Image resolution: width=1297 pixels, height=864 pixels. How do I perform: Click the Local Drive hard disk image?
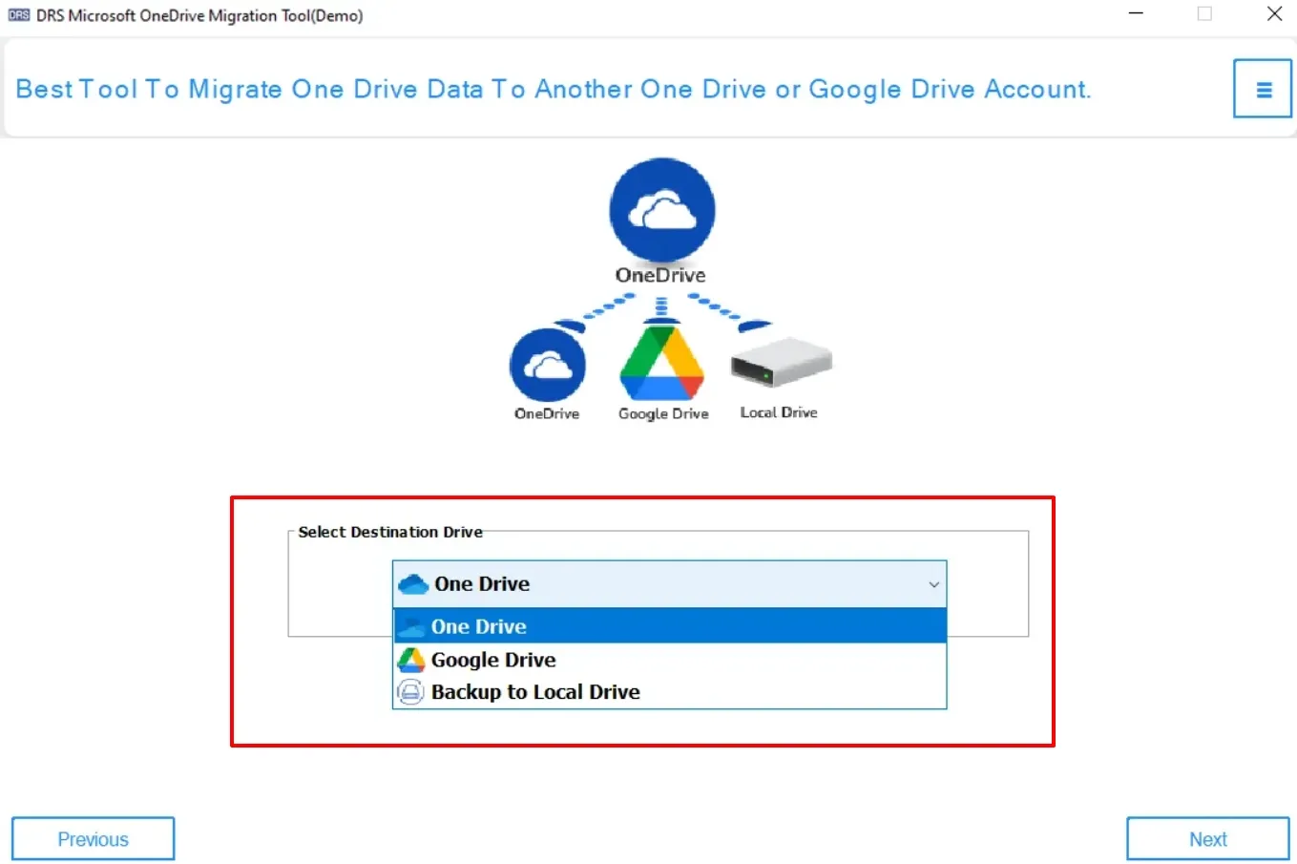[781, 363]
